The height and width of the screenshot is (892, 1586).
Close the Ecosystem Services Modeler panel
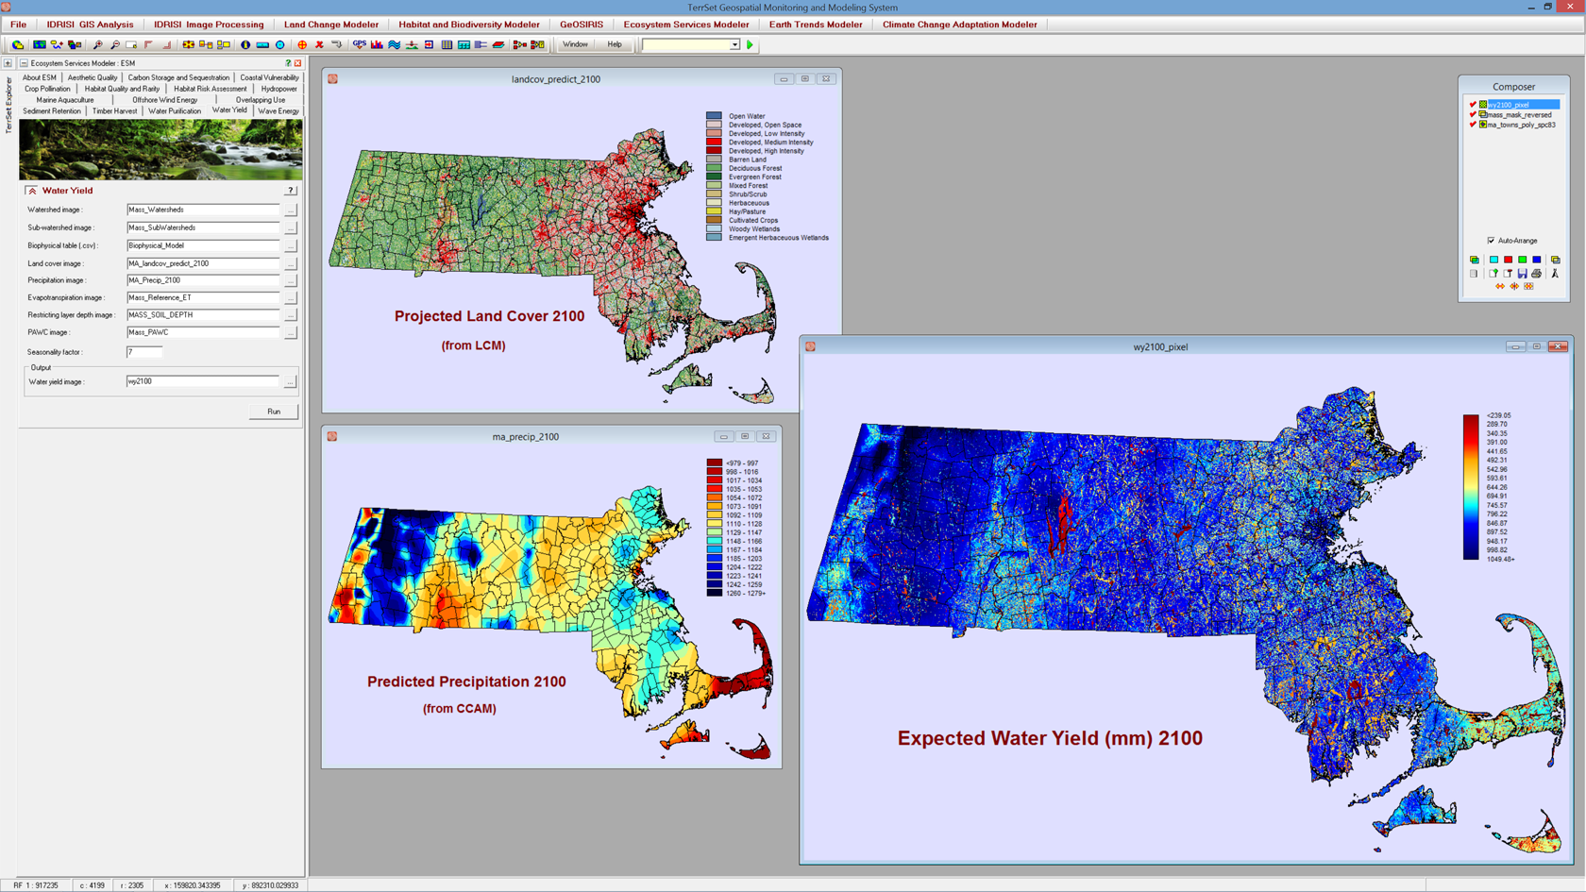[298, 63]
